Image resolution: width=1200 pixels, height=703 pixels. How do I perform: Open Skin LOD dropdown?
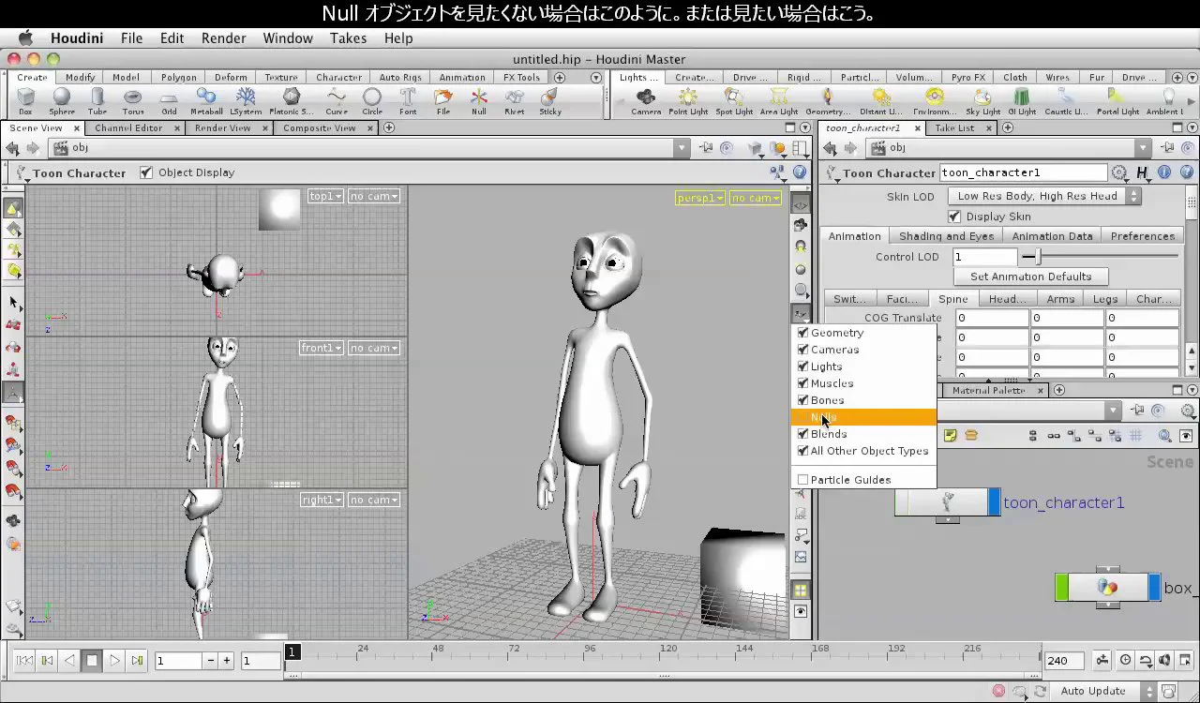click(x=1043, y=196)
